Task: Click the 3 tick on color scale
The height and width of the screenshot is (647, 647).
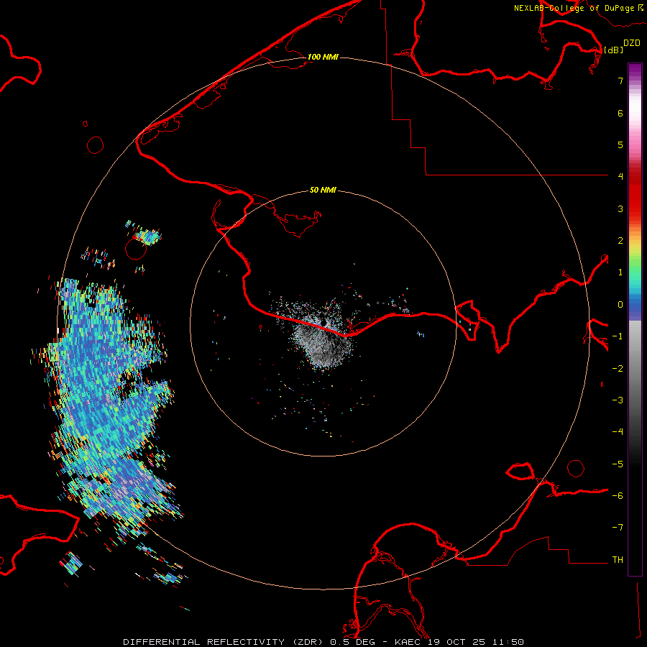Action: click(620, 208)
